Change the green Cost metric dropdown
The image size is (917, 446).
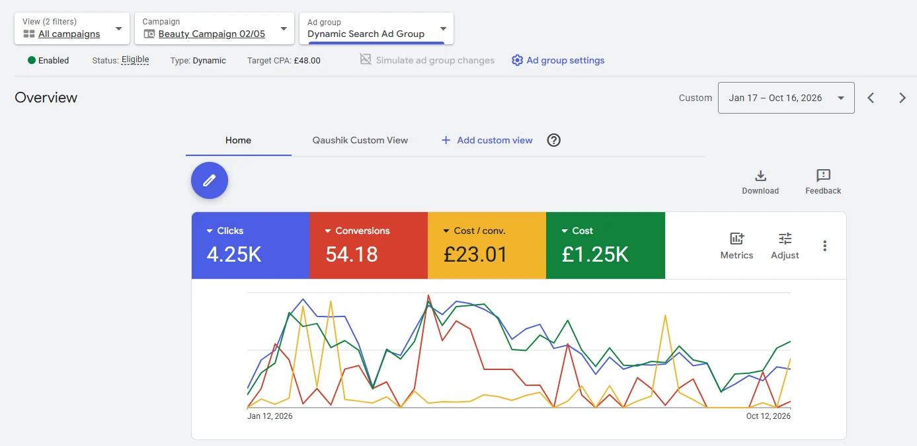[x=577, y=231]
